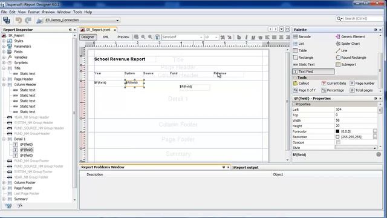
Task: Select the Line palette element
Action: [342, 50]
